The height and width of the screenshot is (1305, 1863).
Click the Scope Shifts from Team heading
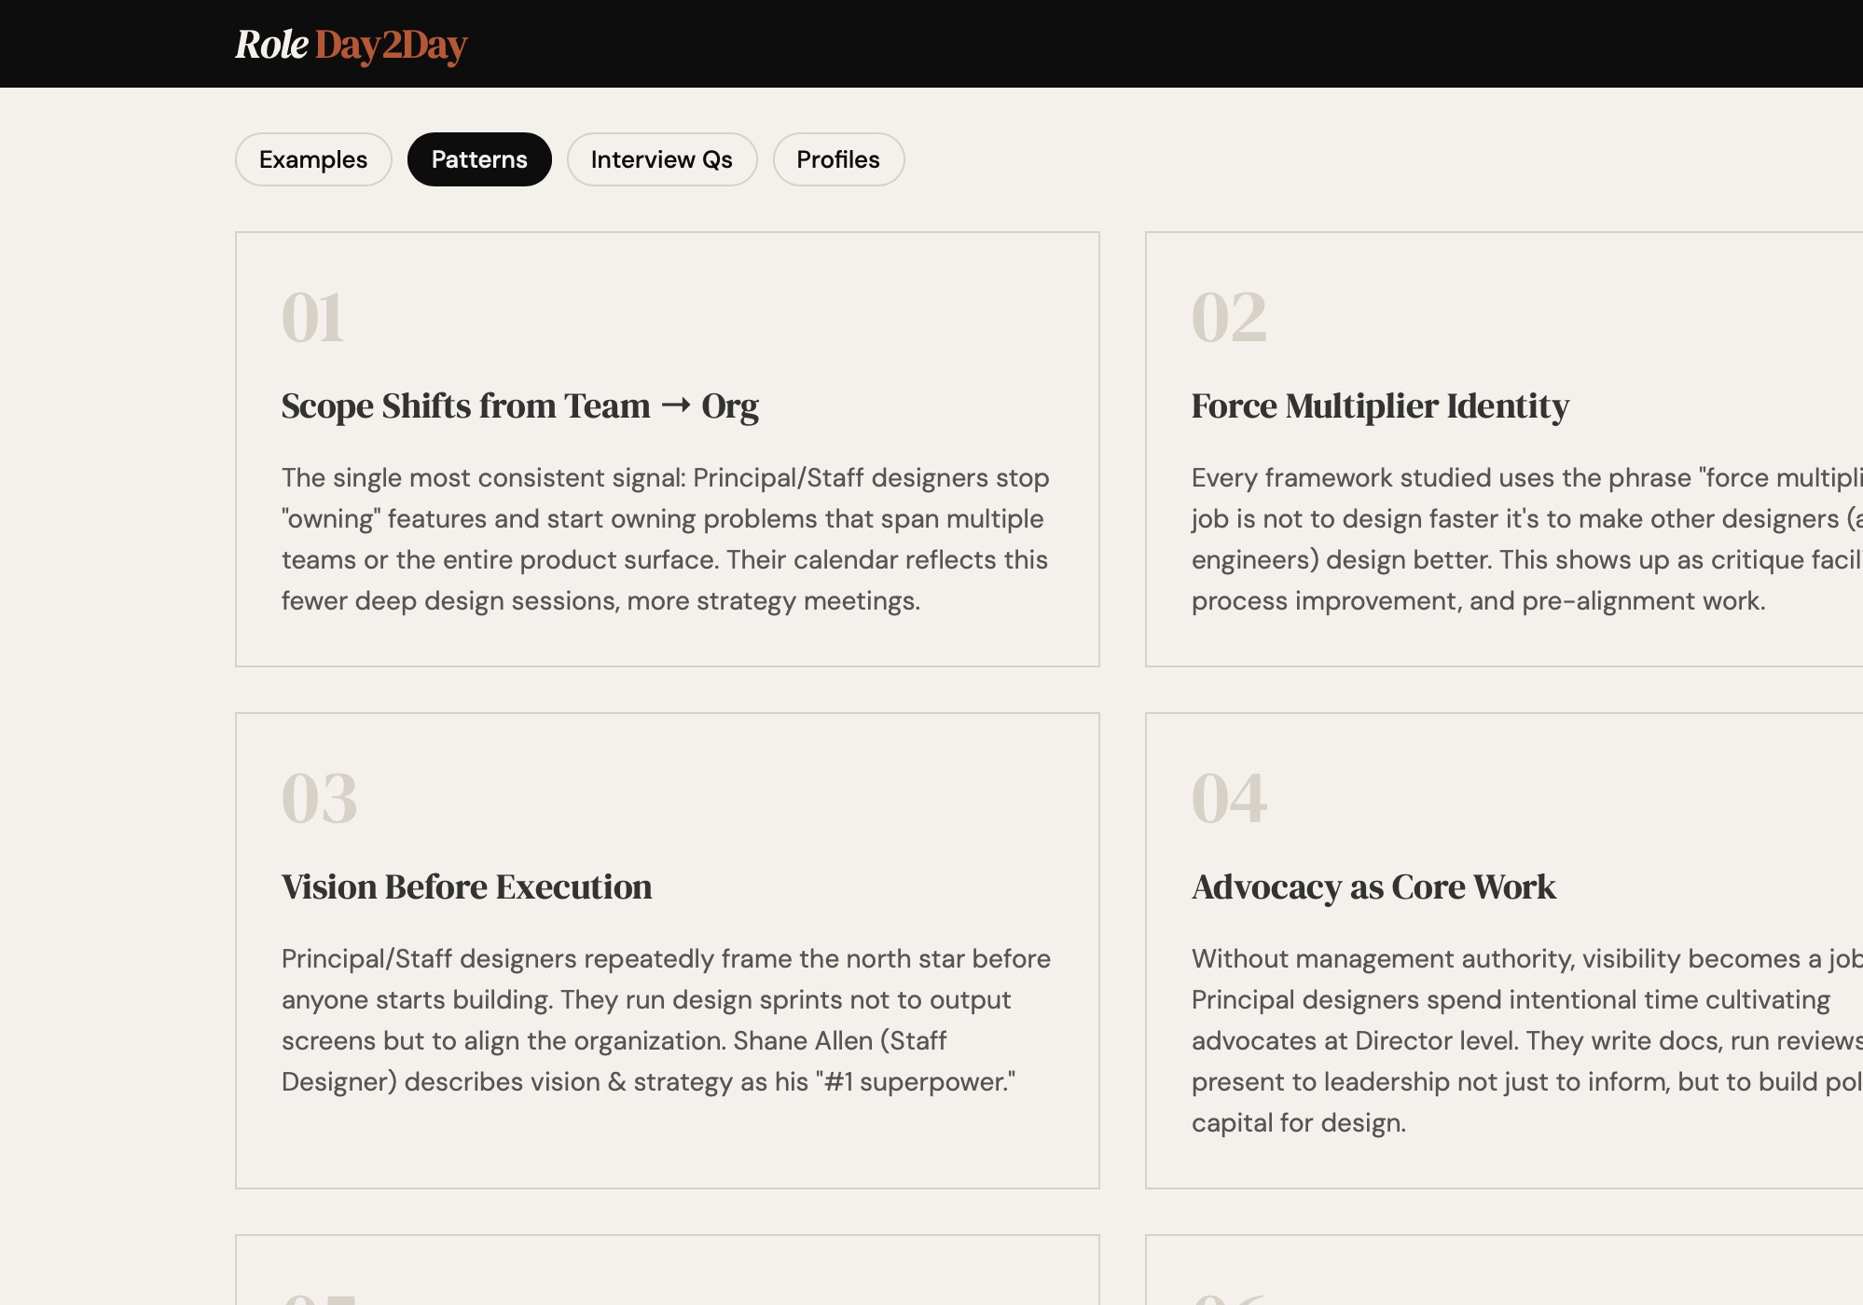click(x=466, y=406)
